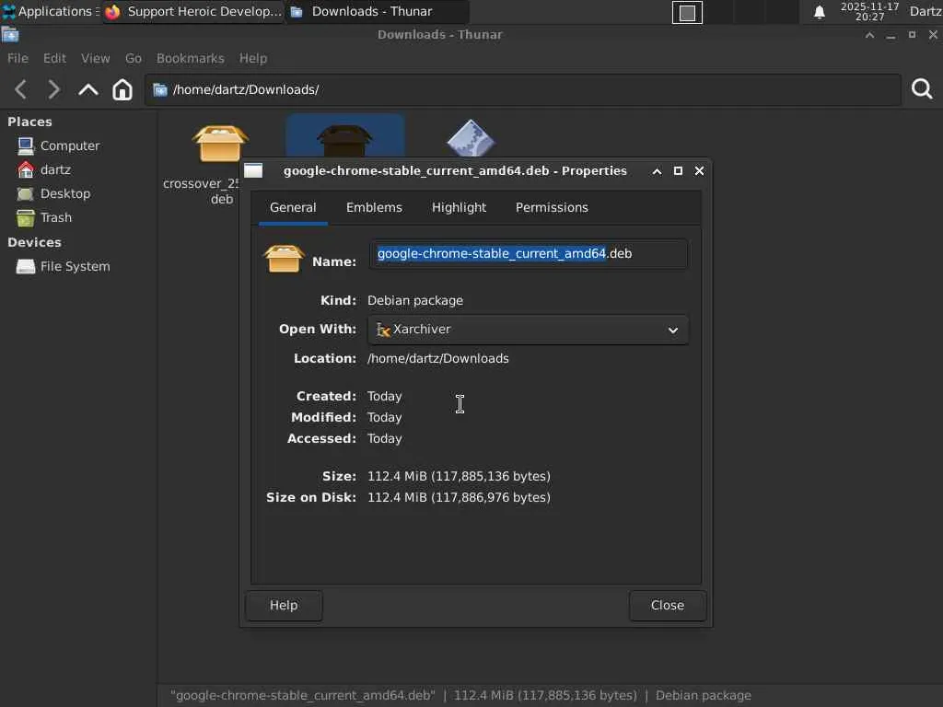The width and height of the screenshot is (943, 707).
Task: Click the package icon beside Name field
Action: pyautogui.click(x=284, y=259)
